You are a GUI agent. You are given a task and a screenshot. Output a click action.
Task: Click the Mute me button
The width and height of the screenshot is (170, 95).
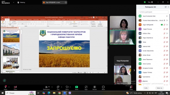[160, 88]
